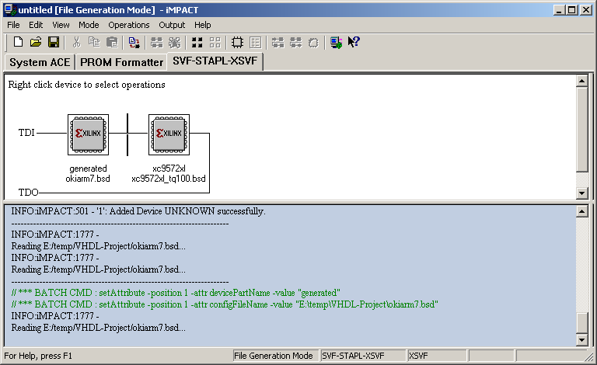Click the log pane scroll up arrow
597x365 pixels.
[x=581, y=211]
